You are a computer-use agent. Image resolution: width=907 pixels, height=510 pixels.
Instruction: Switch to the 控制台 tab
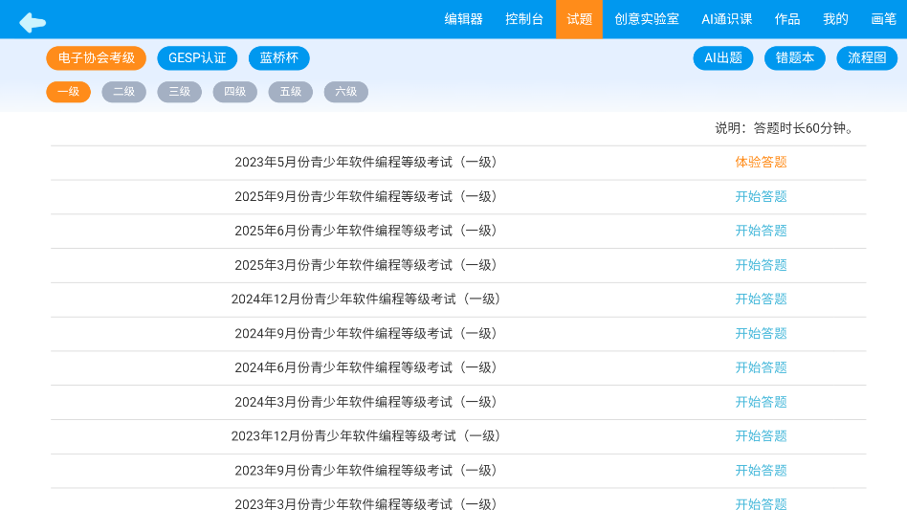pos(524,19)
